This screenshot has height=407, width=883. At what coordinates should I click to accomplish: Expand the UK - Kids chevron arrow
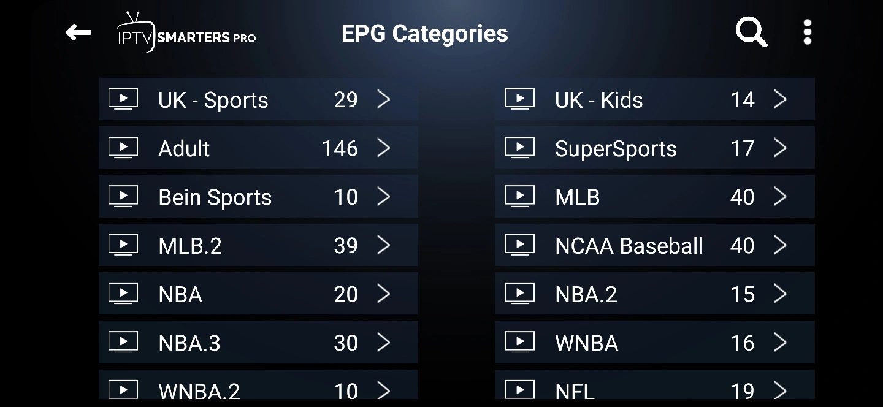point(780,99)
